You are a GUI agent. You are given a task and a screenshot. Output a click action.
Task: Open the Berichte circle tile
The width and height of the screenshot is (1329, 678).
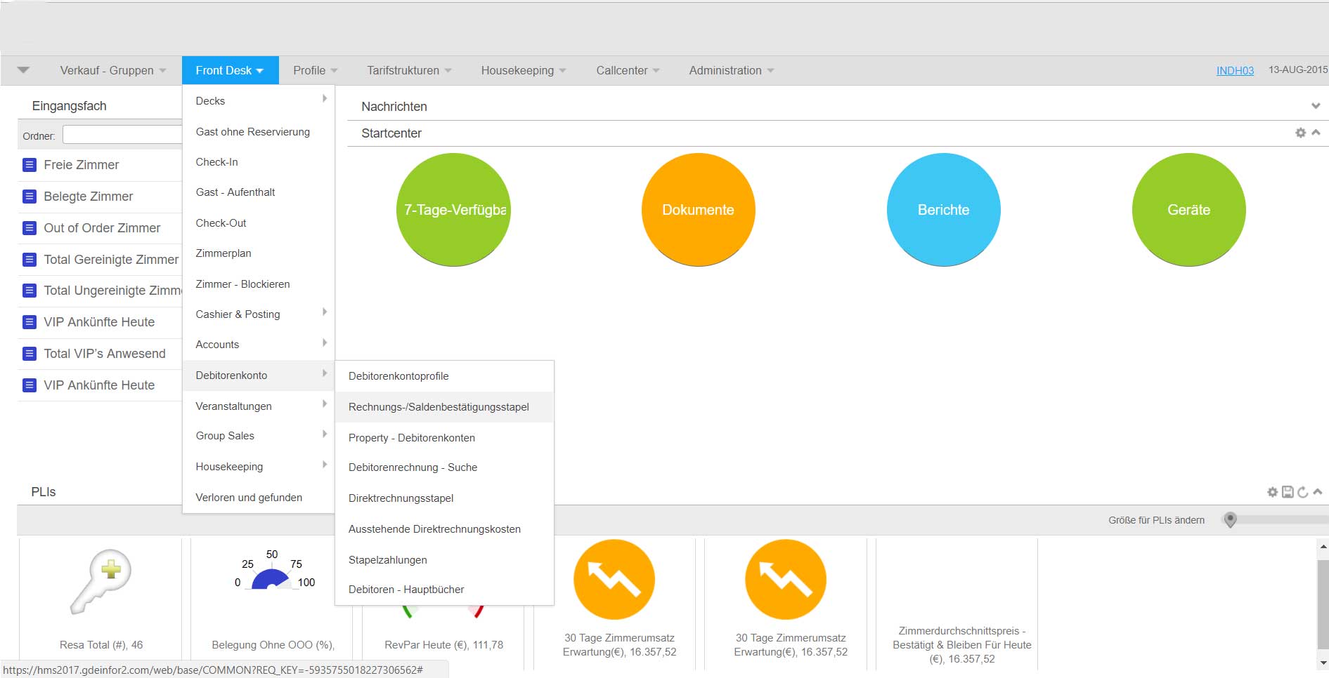tap(943, 210)
